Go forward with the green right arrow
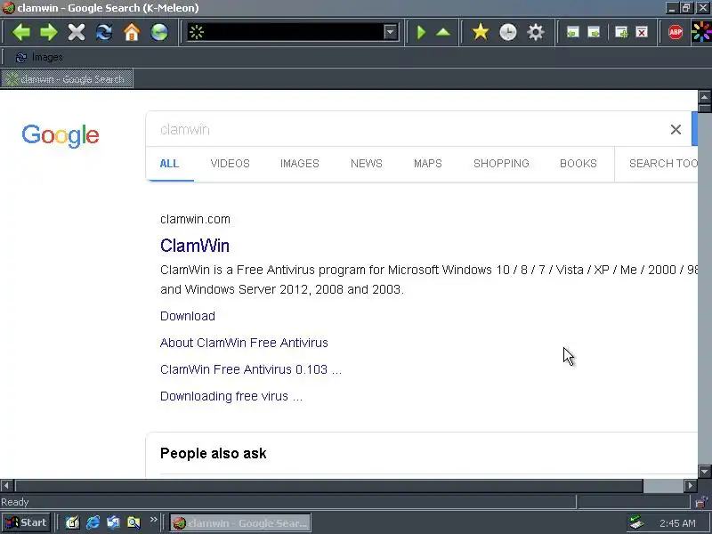712x534 pixels. (x=49, y=32)
